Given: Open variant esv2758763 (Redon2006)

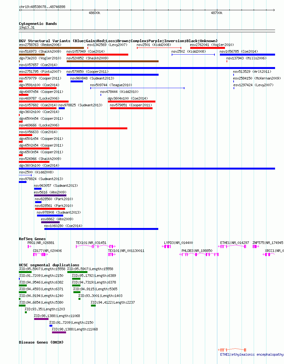Looking at the screenshot, I should (x=40, y=45).
